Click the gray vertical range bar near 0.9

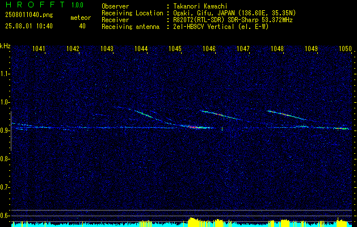[11, 131]
